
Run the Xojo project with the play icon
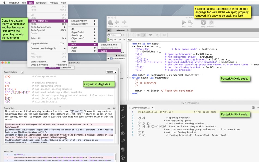[184, 22]
